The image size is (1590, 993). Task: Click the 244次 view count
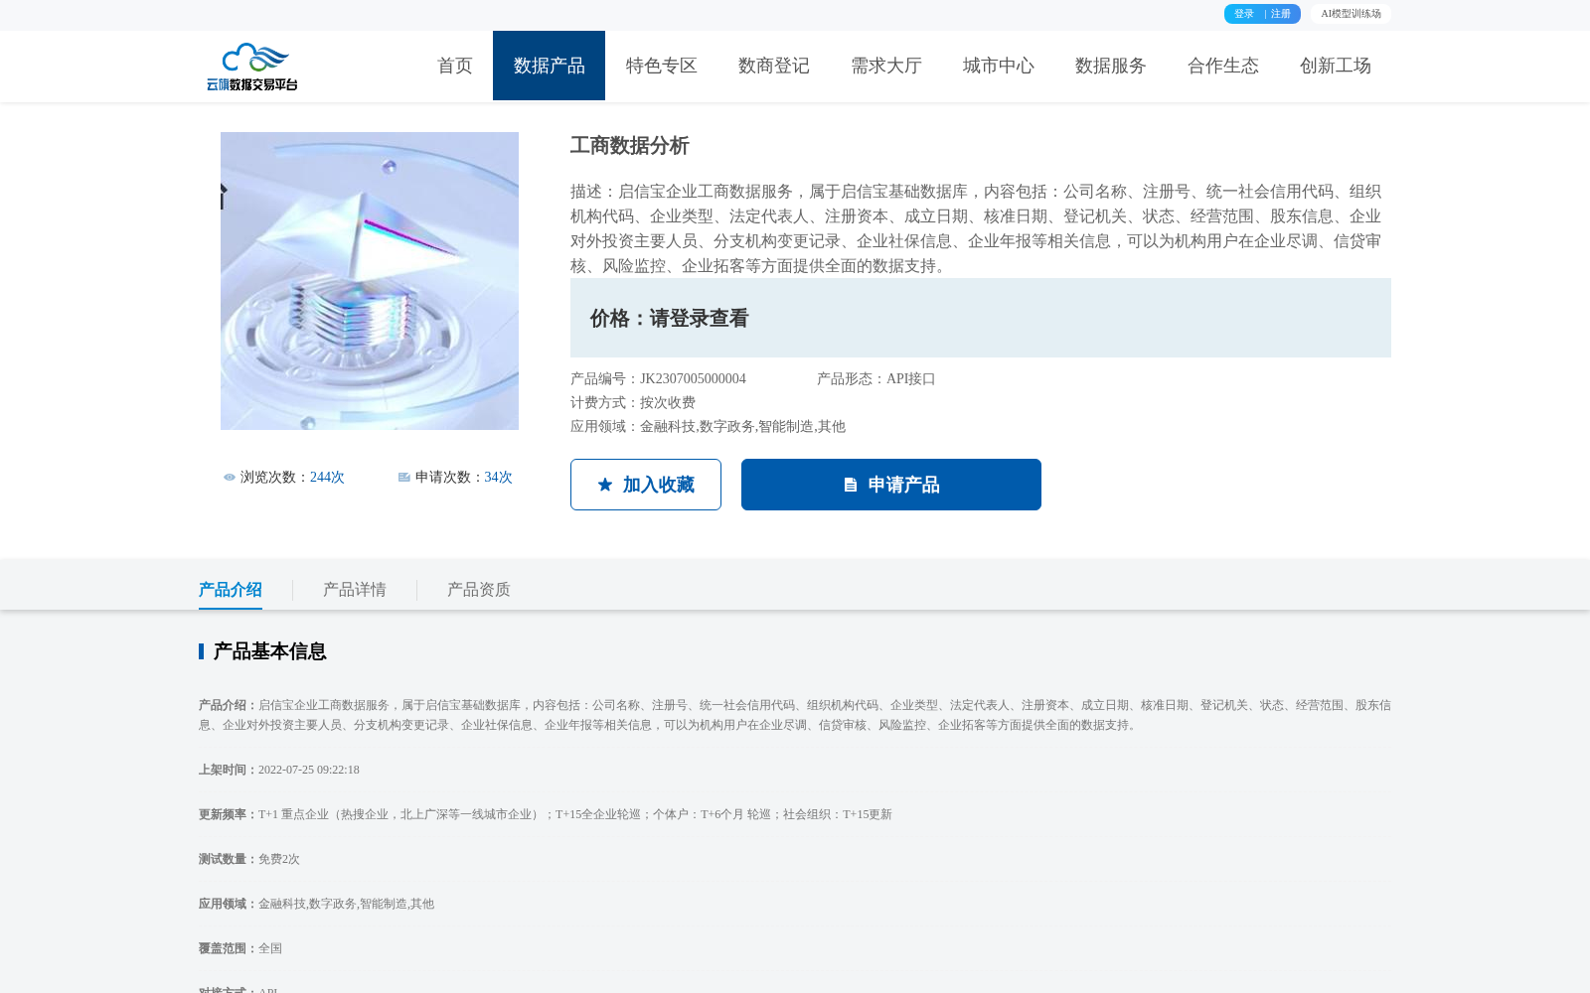(327, 478)
